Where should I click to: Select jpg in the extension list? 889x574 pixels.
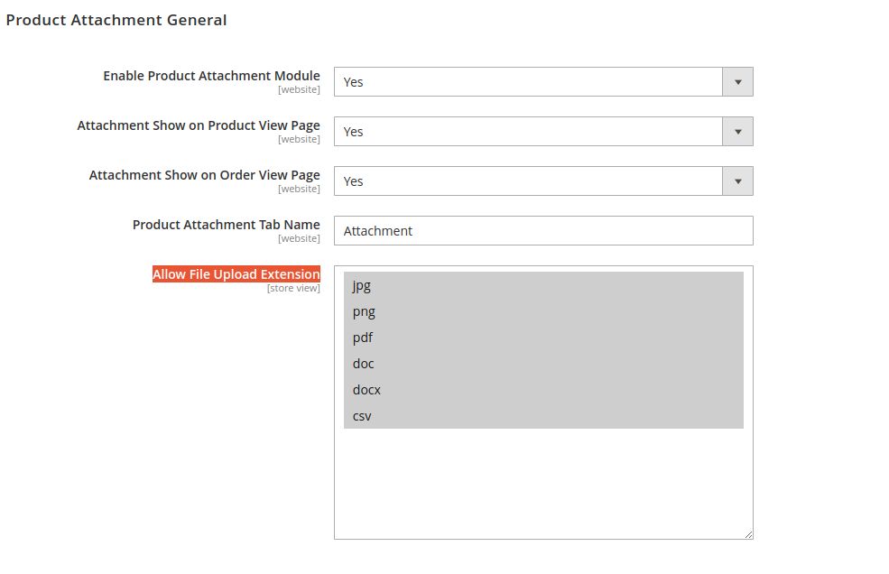tap(543, 285)
